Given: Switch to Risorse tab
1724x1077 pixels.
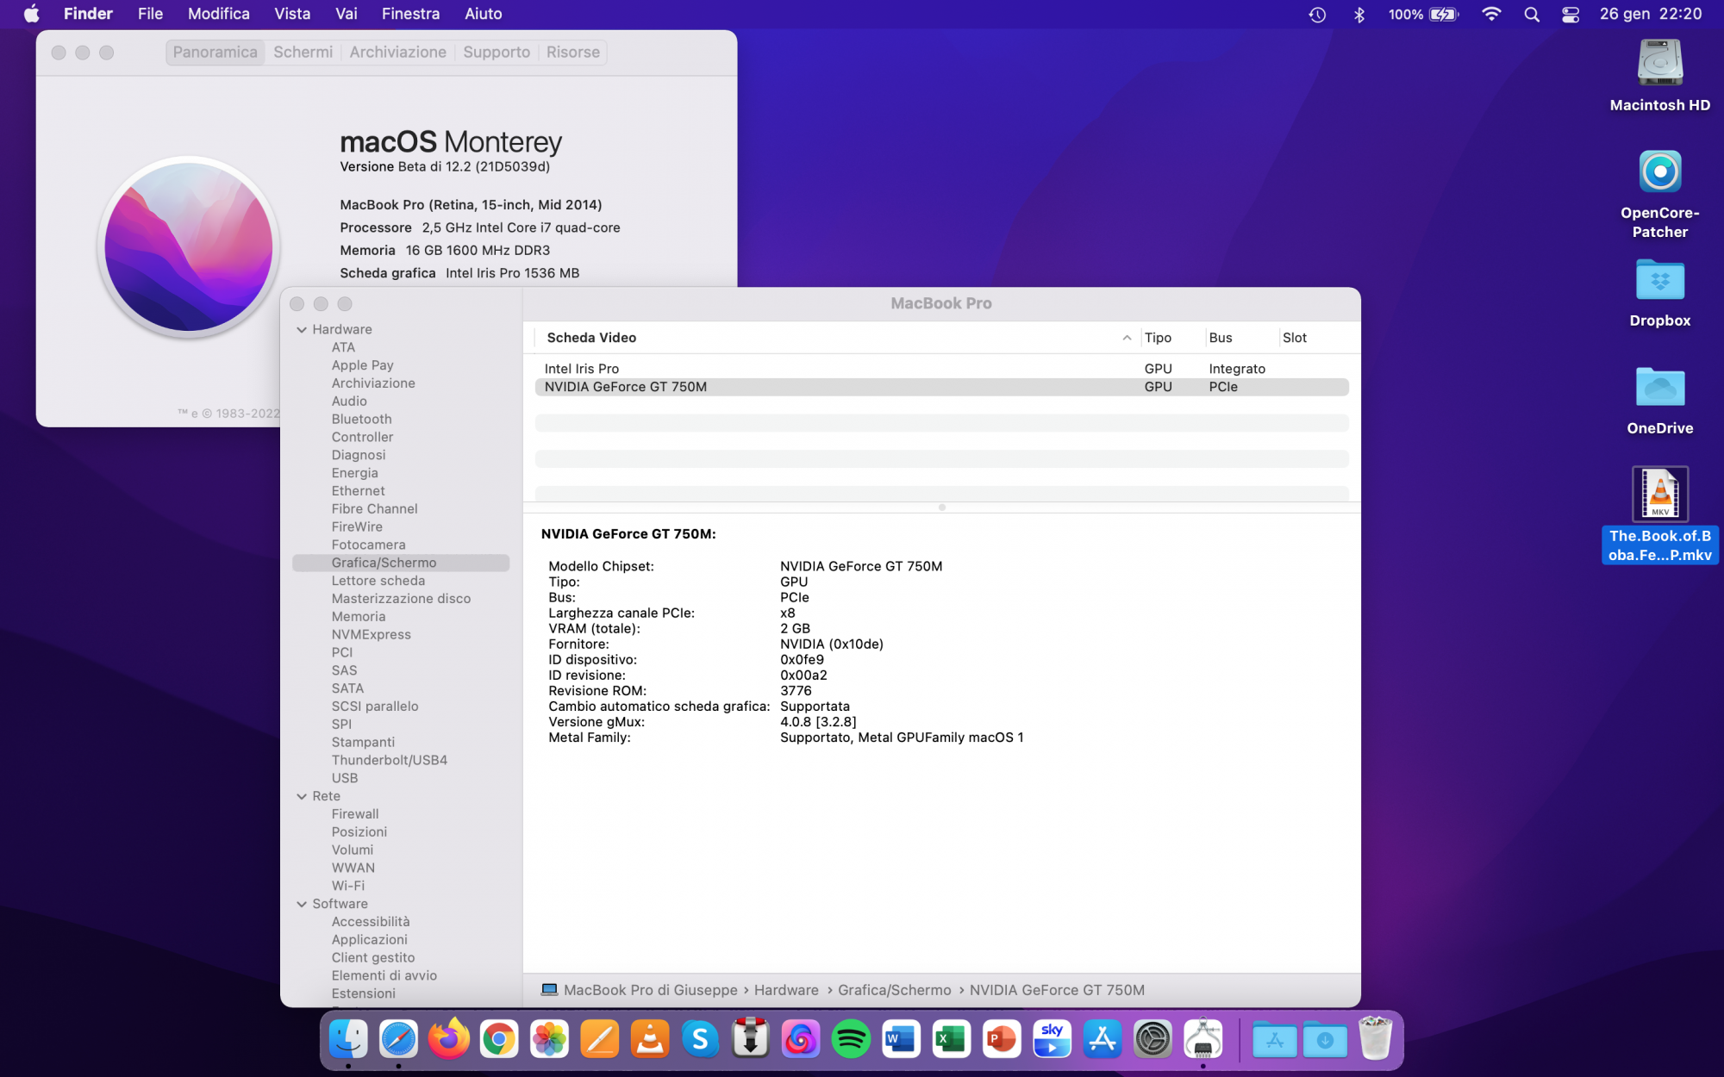Looking at the screenshot, I should click(572, 53).
